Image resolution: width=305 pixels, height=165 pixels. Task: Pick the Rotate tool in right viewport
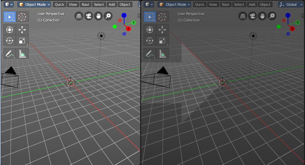tap(150, 41)
